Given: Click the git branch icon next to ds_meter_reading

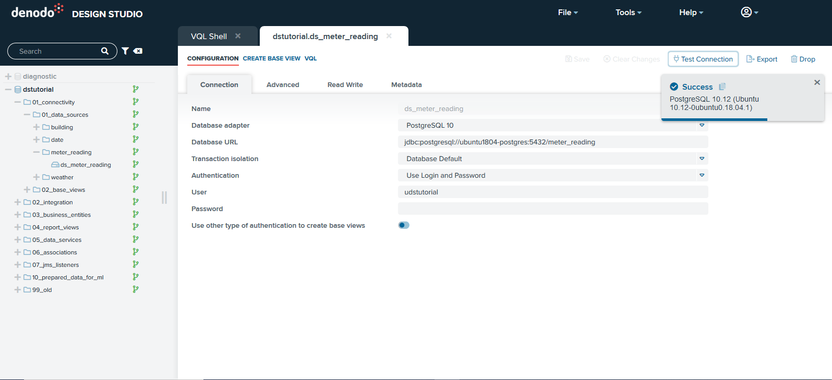Looking at the screenshot, I should coord(136,164).
